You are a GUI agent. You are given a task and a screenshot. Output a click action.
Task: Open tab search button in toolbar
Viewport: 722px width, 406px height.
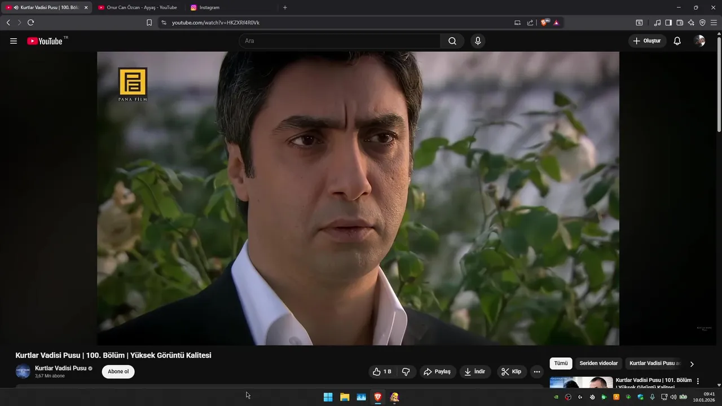pos(639,23)
